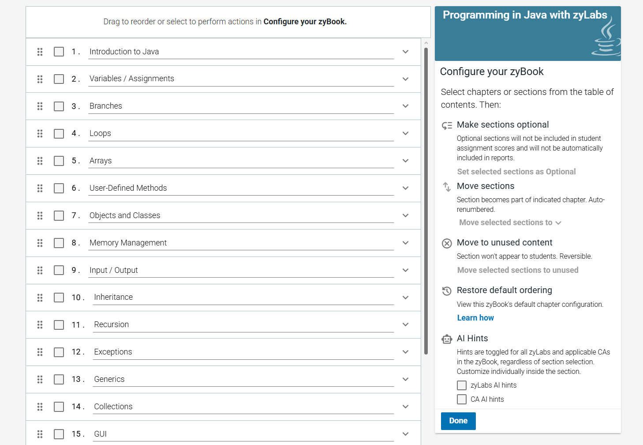This screenshot has width=643, height=445.
Task: Open the Move selected sections to dropdown
Action: point(510,223)
